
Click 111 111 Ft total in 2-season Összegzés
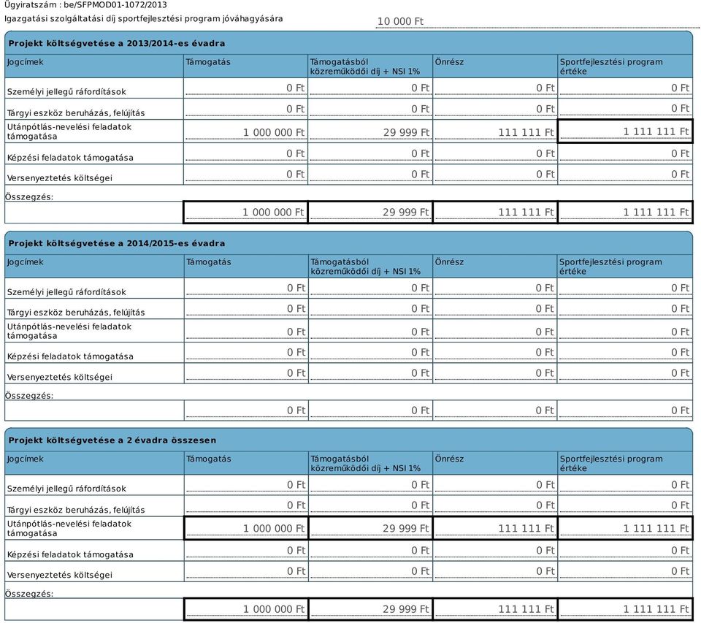click(x=495, y=608)
